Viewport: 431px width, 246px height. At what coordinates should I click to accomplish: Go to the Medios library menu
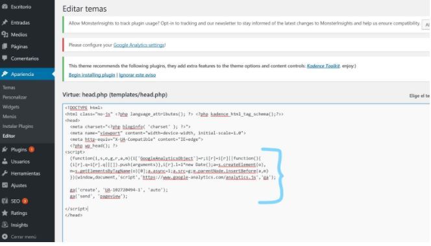pyautogui.click(x=19, y=34)
